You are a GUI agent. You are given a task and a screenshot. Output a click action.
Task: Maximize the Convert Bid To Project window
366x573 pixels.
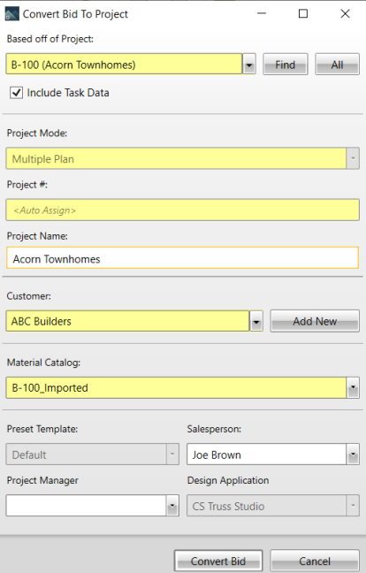(x=303, y=14)
